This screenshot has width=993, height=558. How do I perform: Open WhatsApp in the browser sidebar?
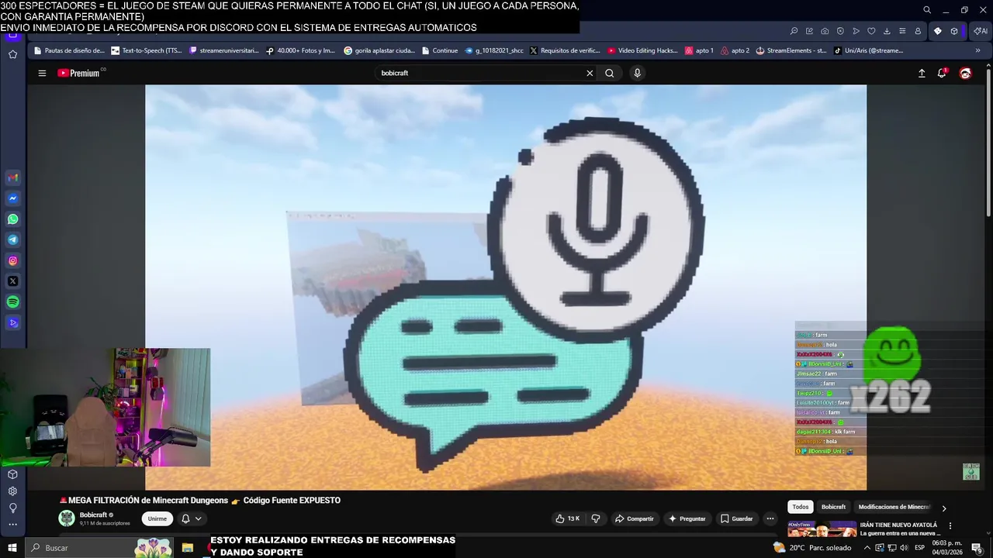click(12, 219)
